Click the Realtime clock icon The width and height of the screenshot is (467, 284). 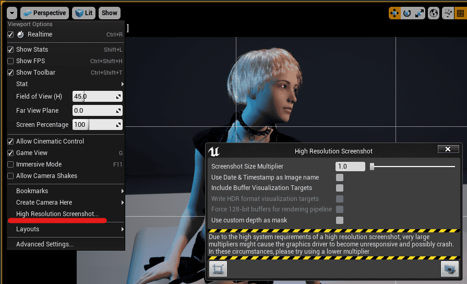pyautogui.click(x=20, y=34)
